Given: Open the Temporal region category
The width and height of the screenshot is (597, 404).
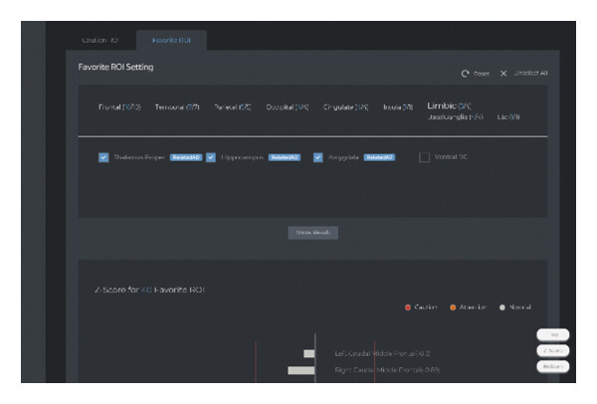Looking at the screenshot, I should click(177, 107).
